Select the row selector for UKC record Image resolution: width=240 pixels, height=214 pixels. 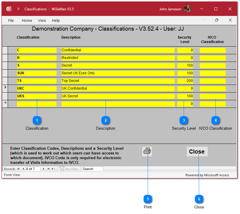click(5, 88)
